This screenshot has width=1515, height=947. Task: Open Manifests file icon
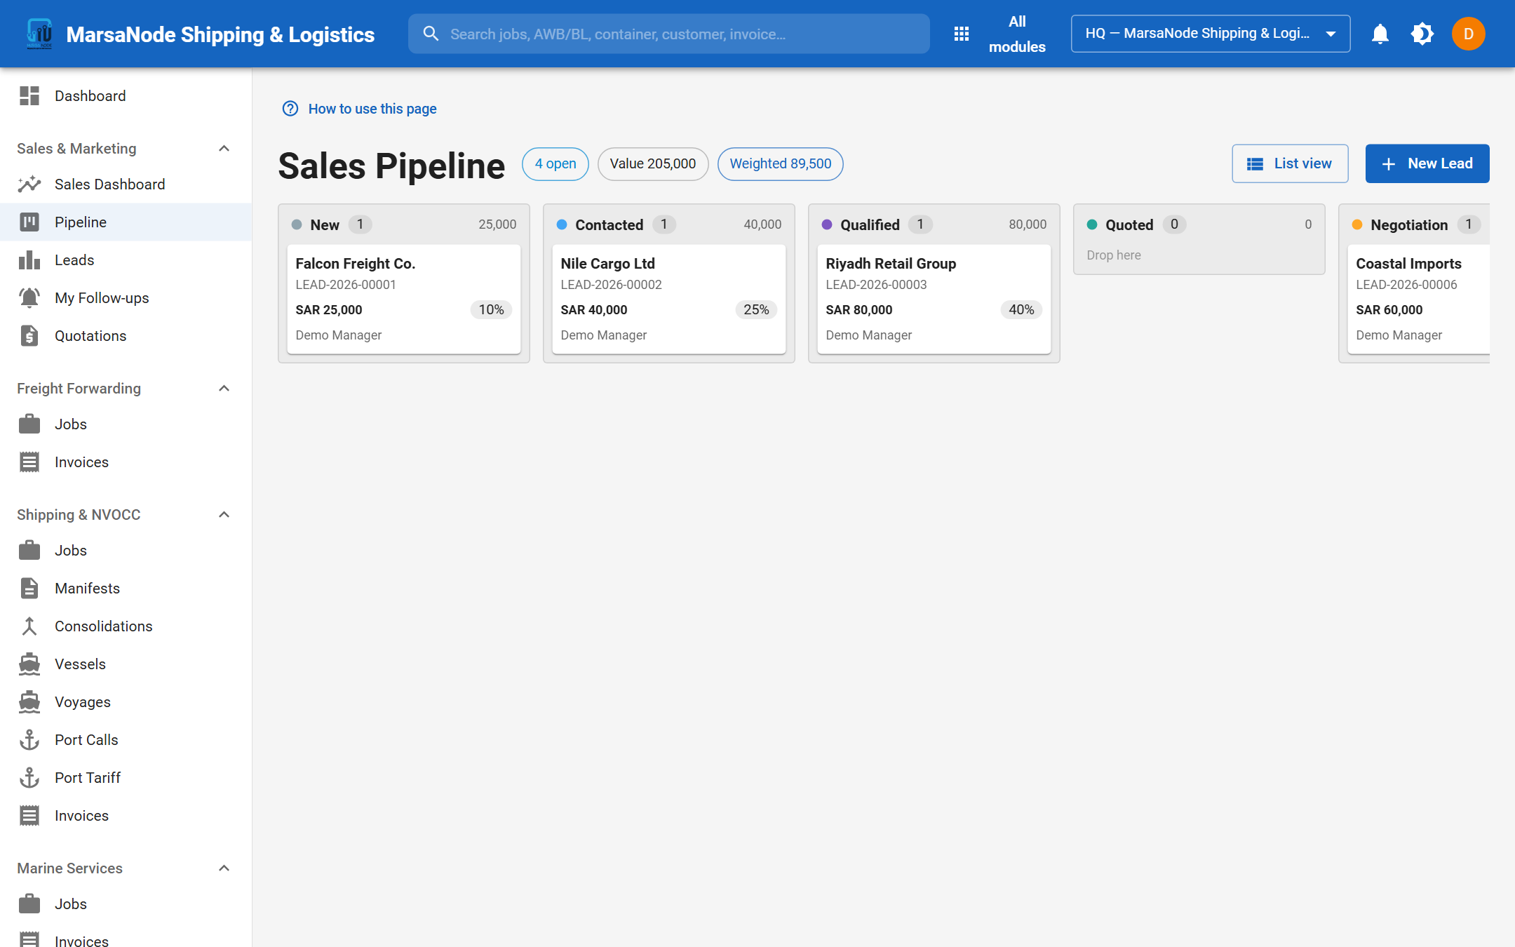(x=29, y=589)
